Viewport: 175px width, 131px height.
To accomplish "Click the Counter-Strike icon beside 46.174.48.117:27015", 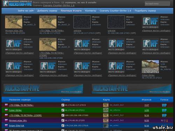I will coord(63,105).
